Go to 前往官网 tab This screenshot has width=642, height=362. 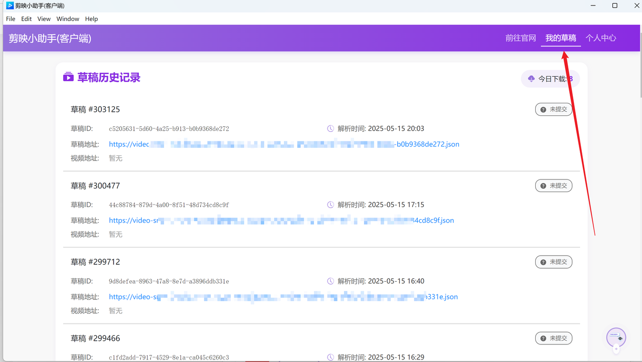521,38
